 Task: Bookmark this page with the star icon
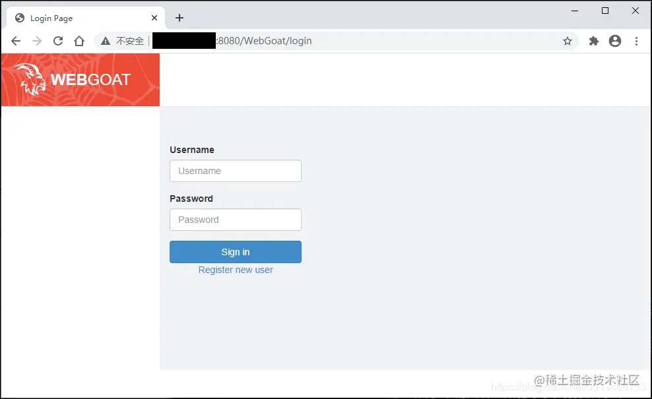pos(567,41)
